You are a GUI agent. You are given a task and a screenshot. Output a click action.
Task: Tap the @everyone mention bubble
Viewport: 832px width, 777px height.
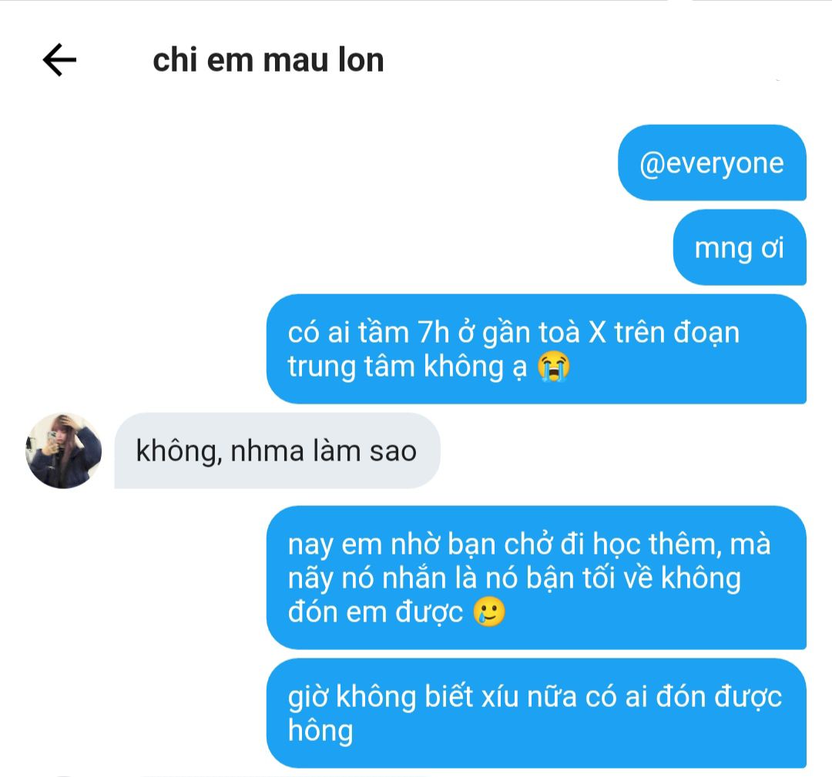712,162
